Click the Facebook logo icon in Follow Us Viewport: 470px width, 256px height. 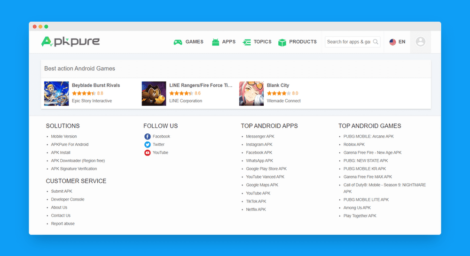click(x=147, y=137)
